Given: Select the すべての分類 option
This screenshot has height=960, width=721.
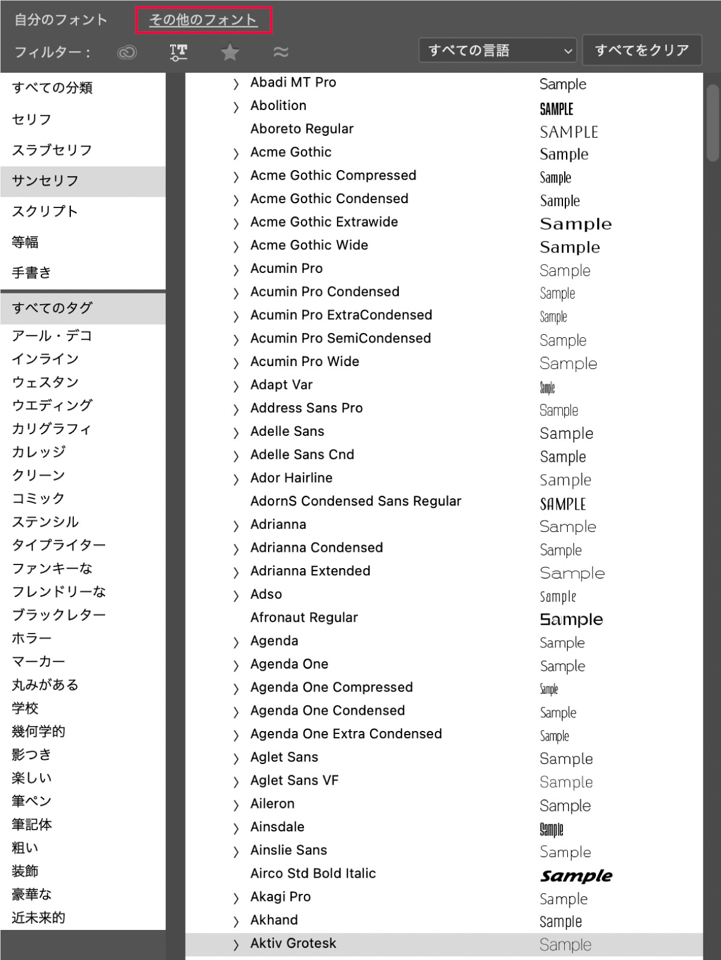Looking at the screenshot, I should coord(52,88).
